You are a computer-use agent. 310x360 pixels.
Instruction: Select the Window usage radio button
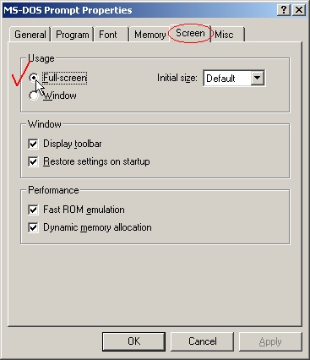tap(34, 95)
